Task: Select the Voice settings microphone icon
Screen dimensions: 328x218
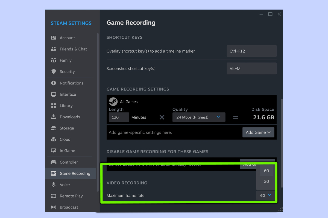Action: pyautogui.click(x=54, y=184)
